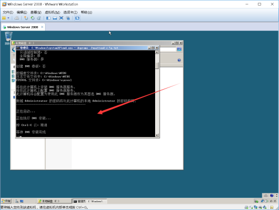Click the Explorer back navigation button

tap(14, 50)
